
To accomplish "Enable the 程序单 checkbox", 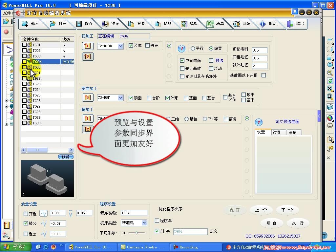I will pyautogui.click(x=157, y=220).
